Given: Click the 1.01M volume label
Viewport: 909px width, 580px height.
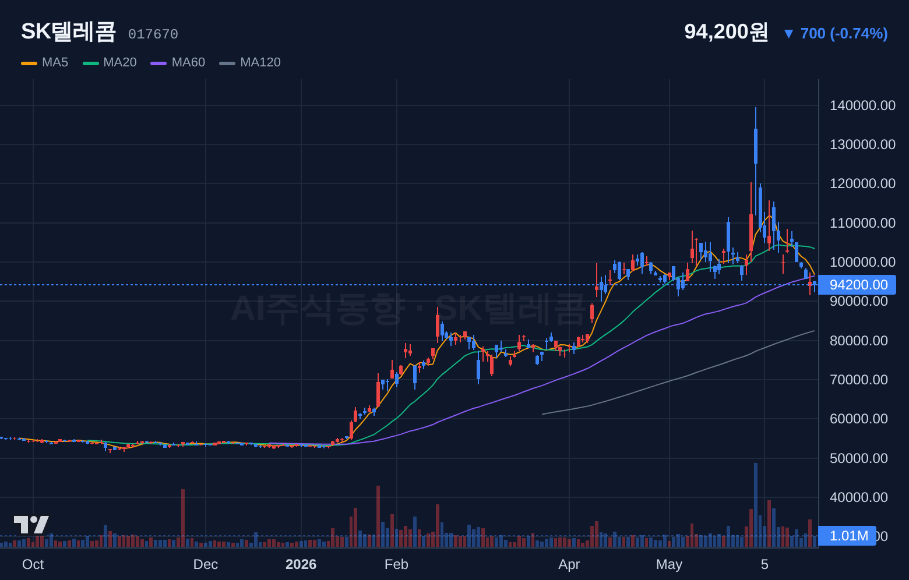Looking at the screenshot, I should pyautogui.click(x=847, y=536).
